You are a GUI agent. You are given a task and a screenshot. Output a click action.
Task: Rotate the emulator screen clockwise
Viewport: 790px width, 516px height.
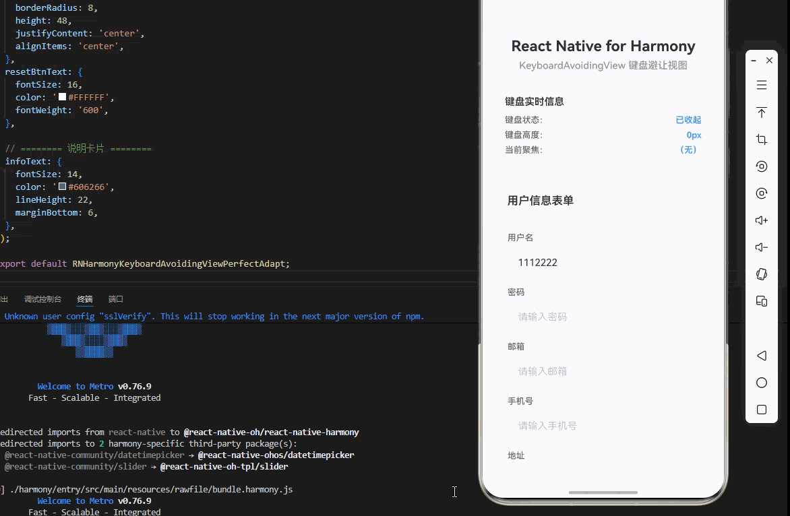761,193
